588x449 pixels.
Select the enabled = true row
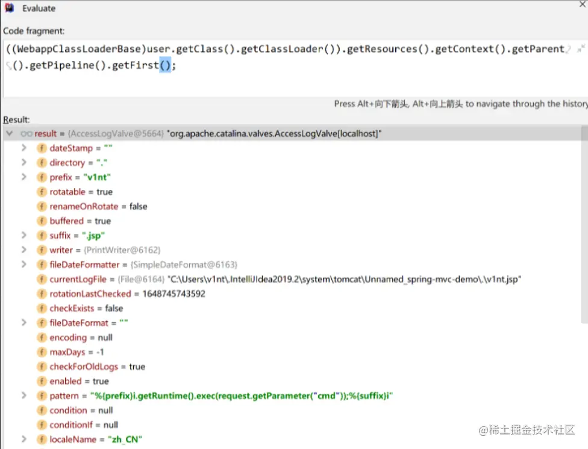(x=293, y=381)
